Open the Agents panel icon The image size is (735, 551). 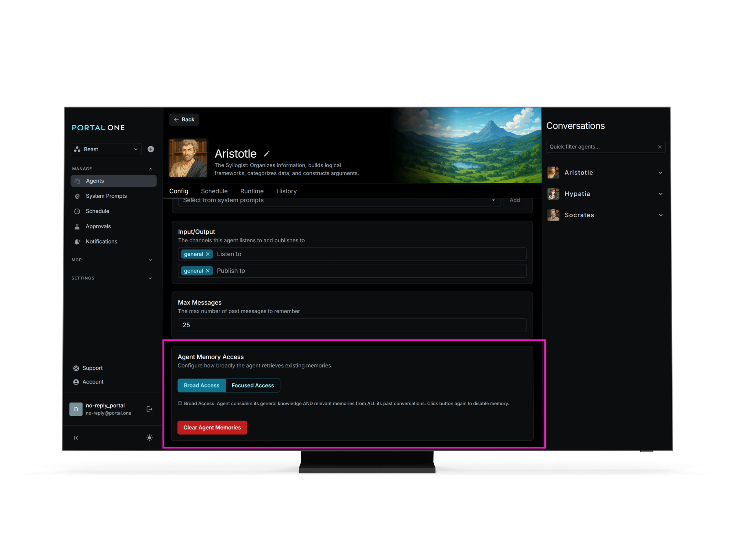coord(78,181)
